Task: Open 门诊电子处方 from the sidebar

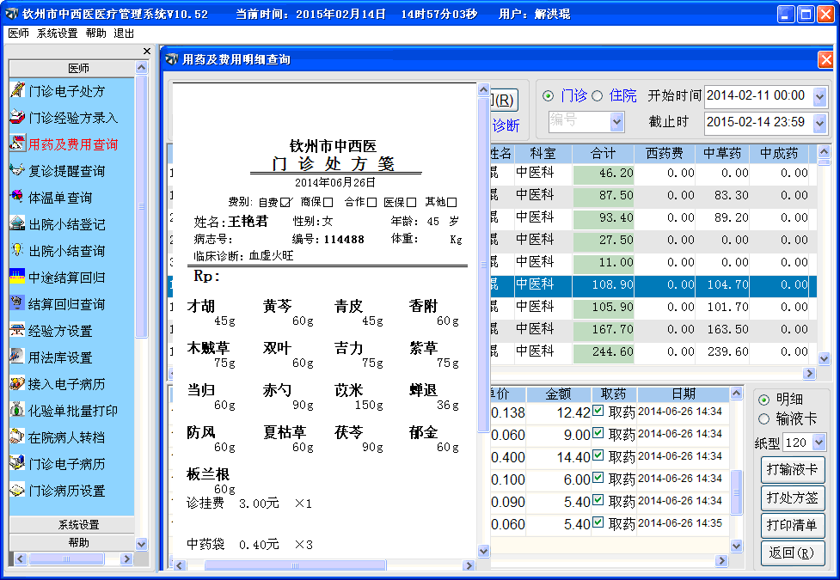Action: click(x=66, y=91)
